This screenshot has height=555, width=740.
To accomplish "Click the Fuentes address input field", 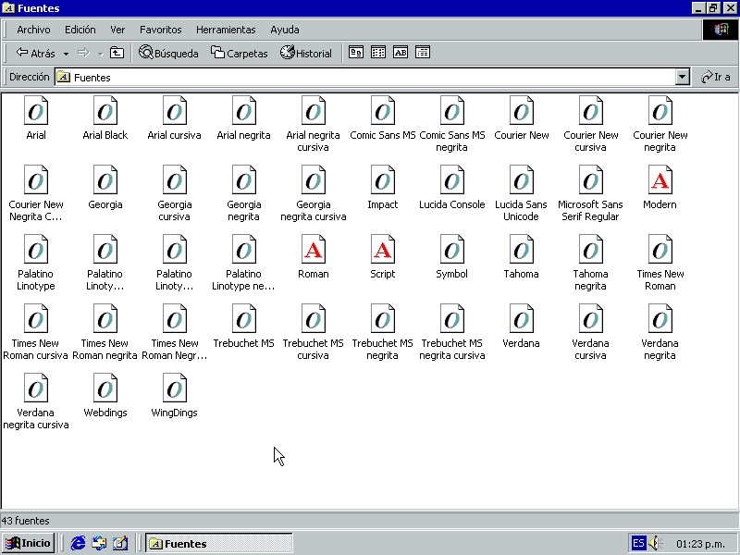I will tap(365, 77).
